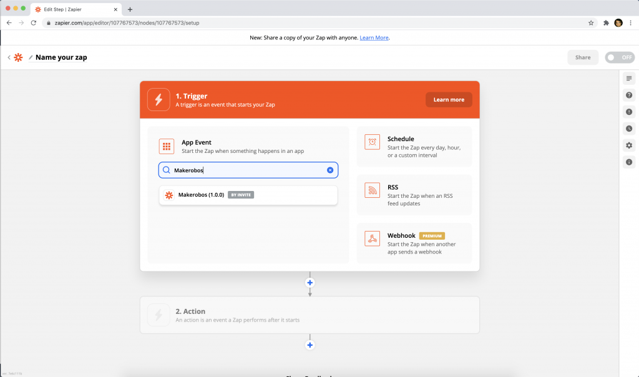Screen dimensions: 639x377
Task: Open the help question mark in sidebar
Action: point(629,95)
